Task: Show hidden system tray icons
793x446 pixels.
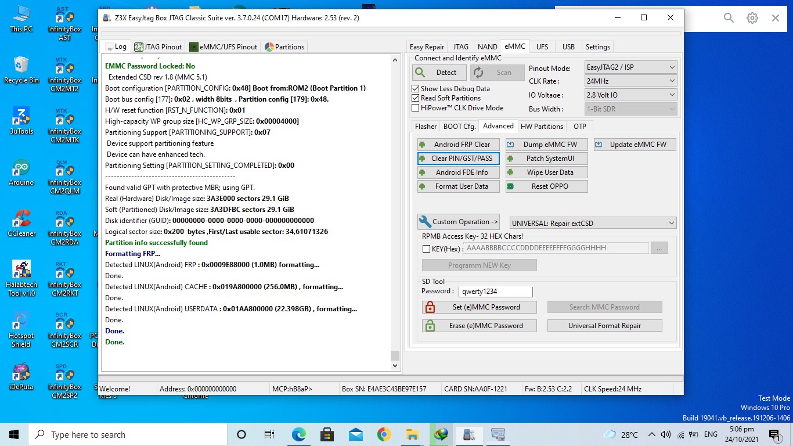Action: 652,434
